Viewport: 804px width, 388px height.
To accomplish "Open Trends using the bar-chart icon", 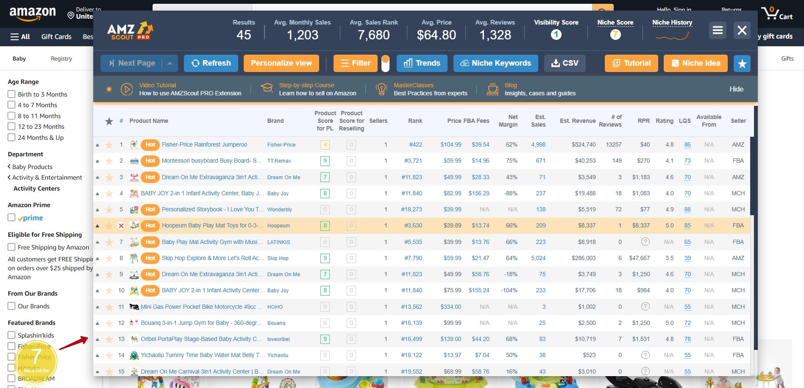I will click(x=409, y=63).
